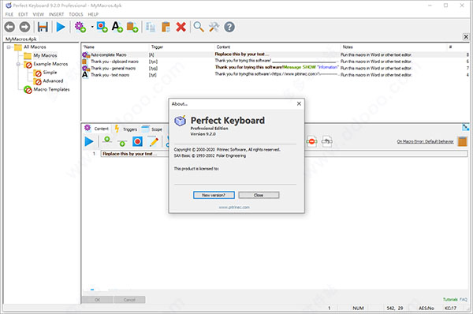Insert macro step below (line plus icon)
The width and height of the screenshot is (473, 314).
click(122, 143)
